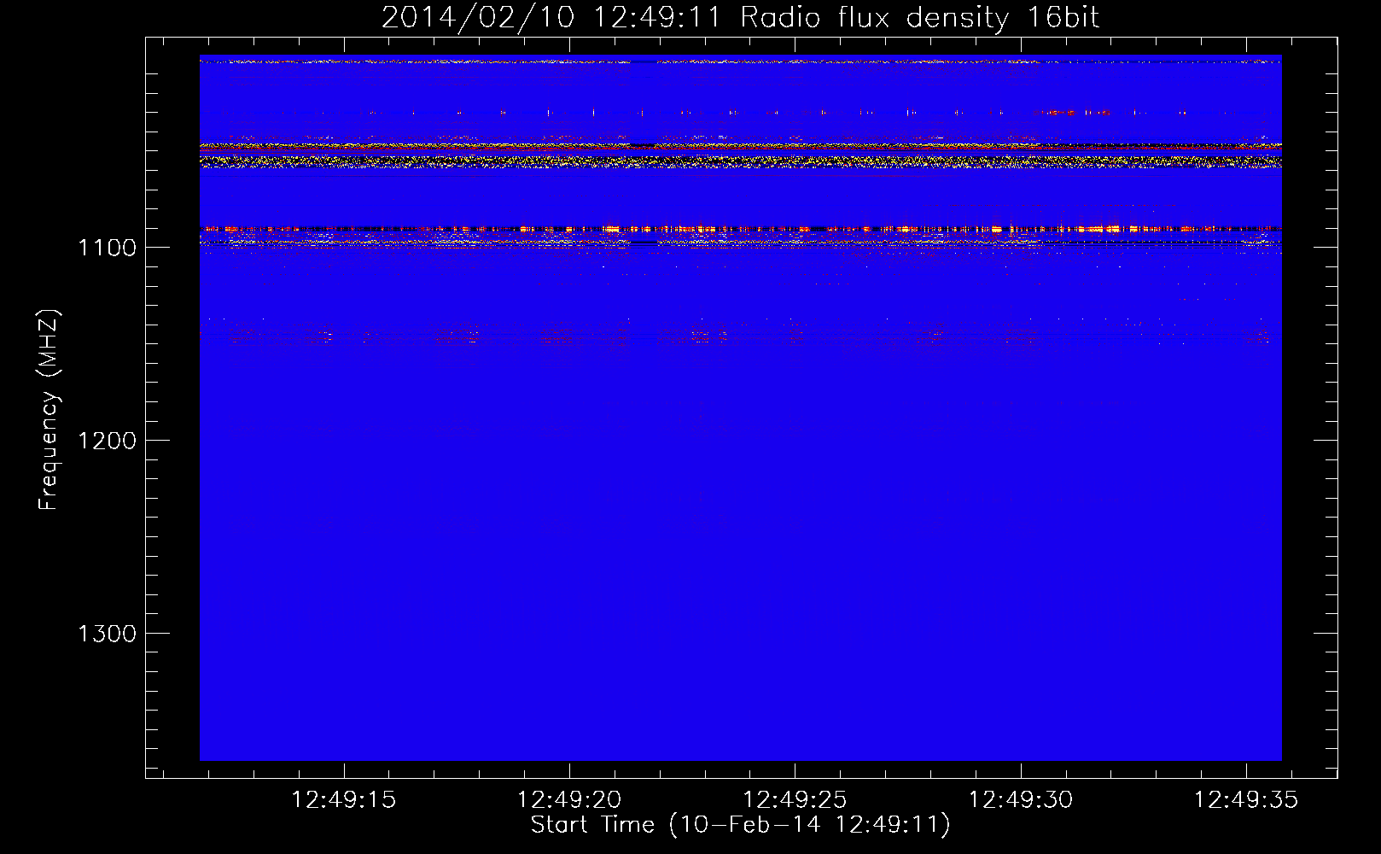
Task: Click the 1200 frequency tick label
Action: [x=107, y=441]
